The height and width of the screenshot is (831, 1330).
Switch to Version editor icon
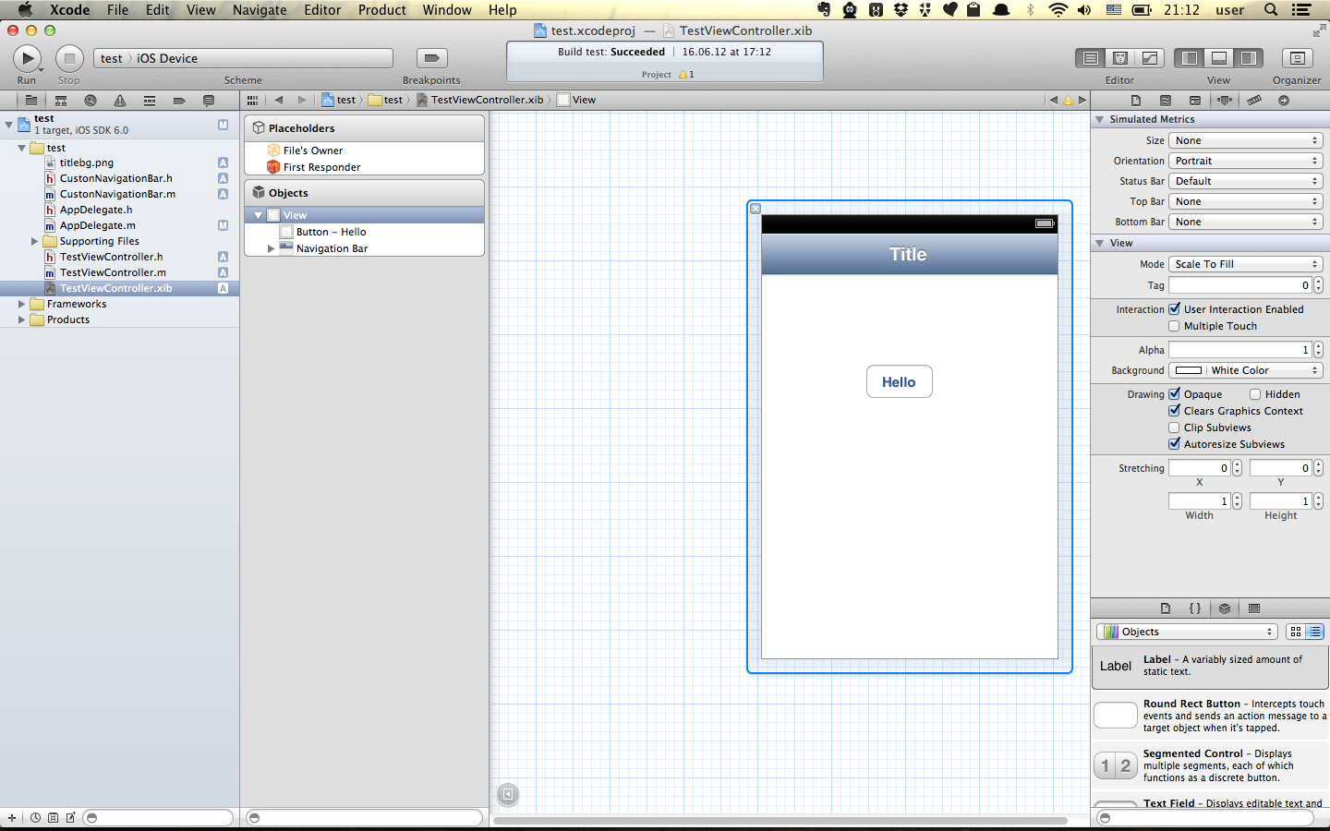click(x=1150, y=58)
